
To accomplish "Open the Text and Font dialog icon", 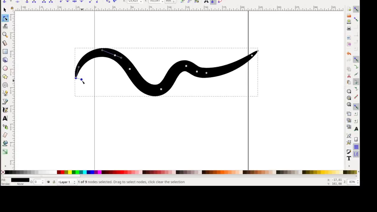I will pyautogui.click(x=349, y=158).
